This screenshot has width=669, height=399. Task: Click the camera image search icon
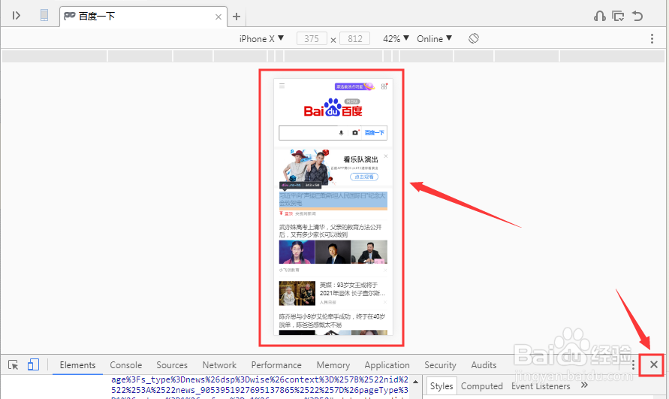point(355,133)
